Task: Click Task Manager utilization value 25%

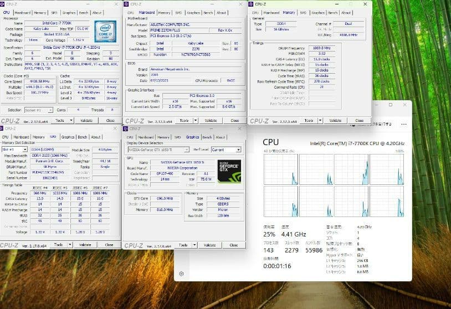Action: (269, 234)
